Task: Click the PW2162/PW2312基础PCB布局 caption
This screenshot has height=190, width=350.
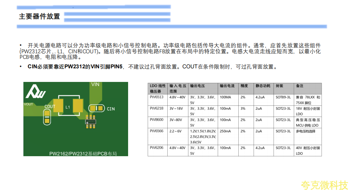Action: tap(83, 153)
